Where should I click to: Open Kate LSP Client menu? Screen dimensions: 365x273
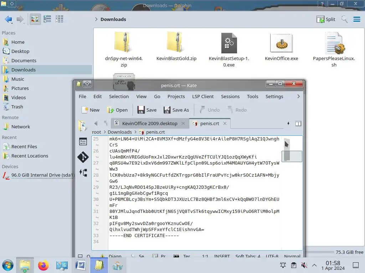point(203,97)
